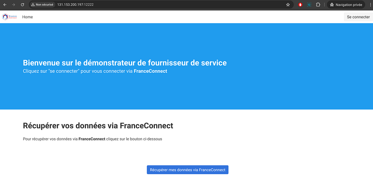Click the 'Bienvenue sur le démonstrateur' heading
This screenshot has width=373, height=184.
pos(125,63)
